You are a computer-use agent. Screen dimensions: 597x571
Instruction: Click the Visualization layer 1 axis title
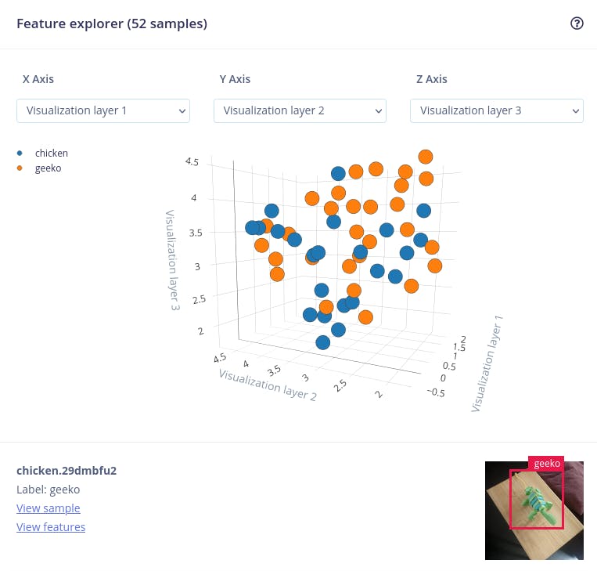(487, 365)
